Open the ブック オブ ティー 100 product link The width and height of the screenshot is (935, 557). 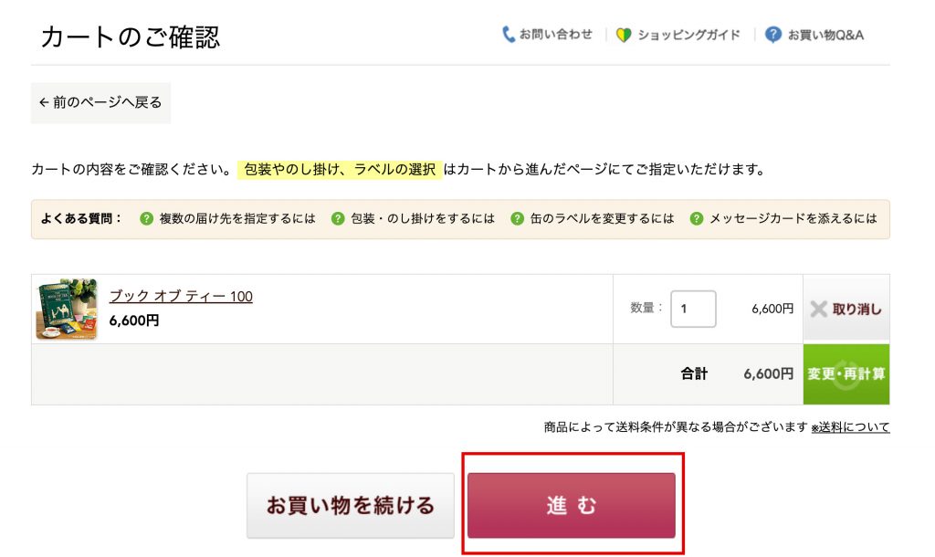coord(181,296)
